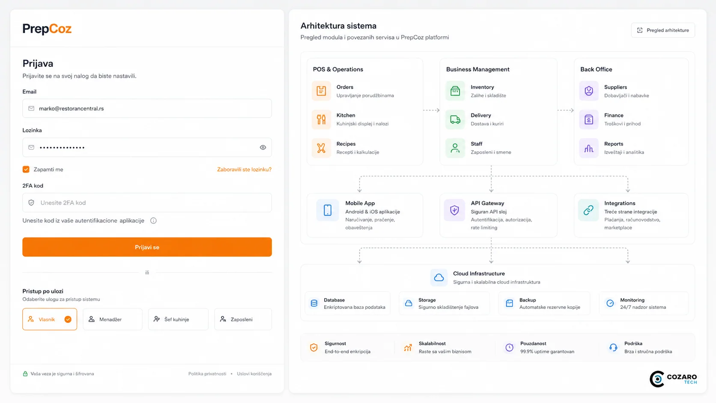Click the Staff person icon

455,148
